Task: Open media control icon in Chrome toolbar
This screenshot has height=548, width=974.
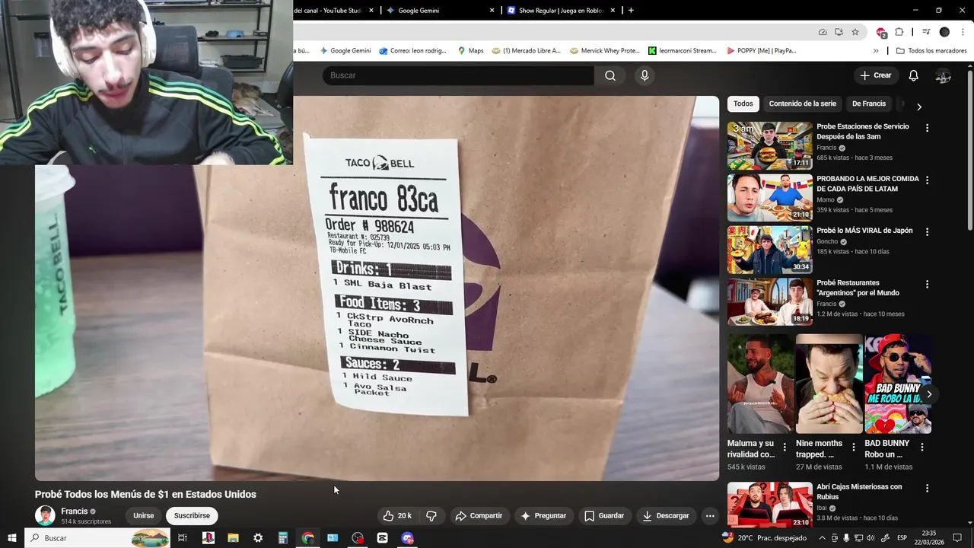Action: (x=926, y=32)
